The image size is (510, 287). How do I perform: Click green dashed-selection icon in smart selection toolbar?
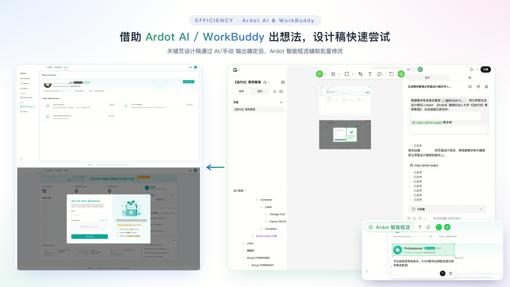[439, 227]
